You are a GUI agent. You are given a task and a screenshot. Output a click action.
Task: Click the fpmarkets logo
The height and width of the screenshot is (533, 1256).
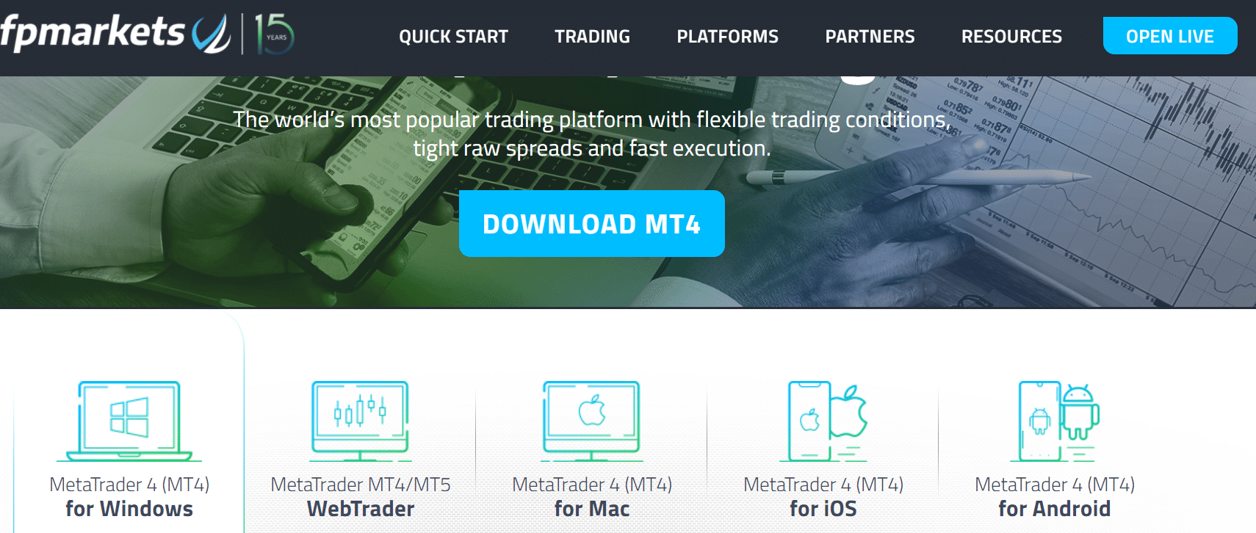click(115, 34)
